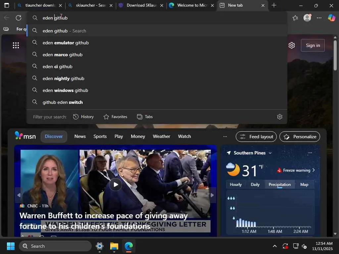The image size is (339, 254).
Task: Click the Sign in button
Action: pos(313,45)
